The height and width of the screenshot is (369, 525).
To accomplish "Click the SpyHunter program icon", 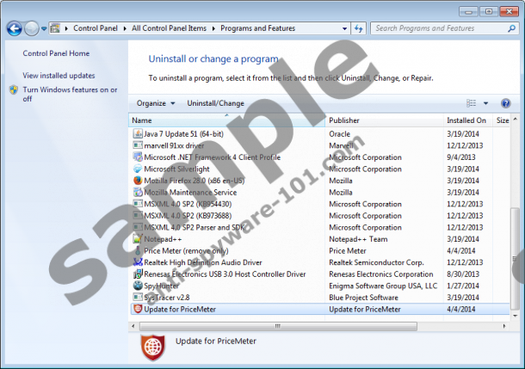I will (137, 286).
